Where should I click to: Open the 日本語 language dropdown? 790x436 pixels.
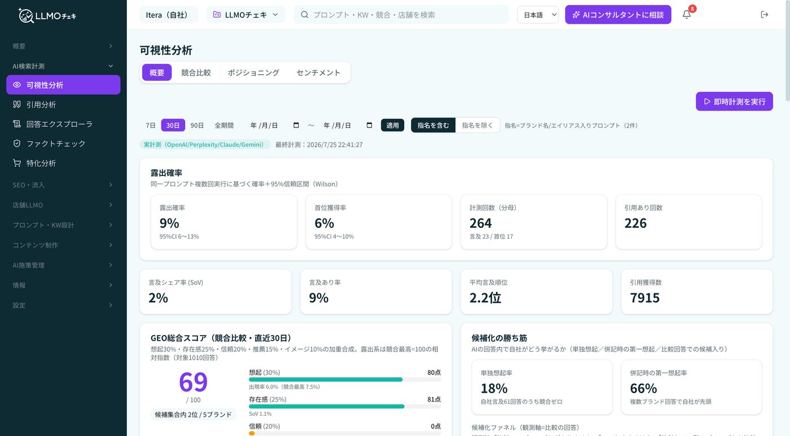[x=538, y=15]
